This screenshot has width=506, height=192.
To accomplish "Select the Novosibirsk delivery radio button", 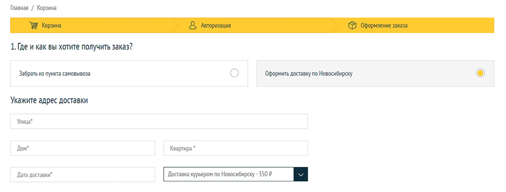I will 480,73.
